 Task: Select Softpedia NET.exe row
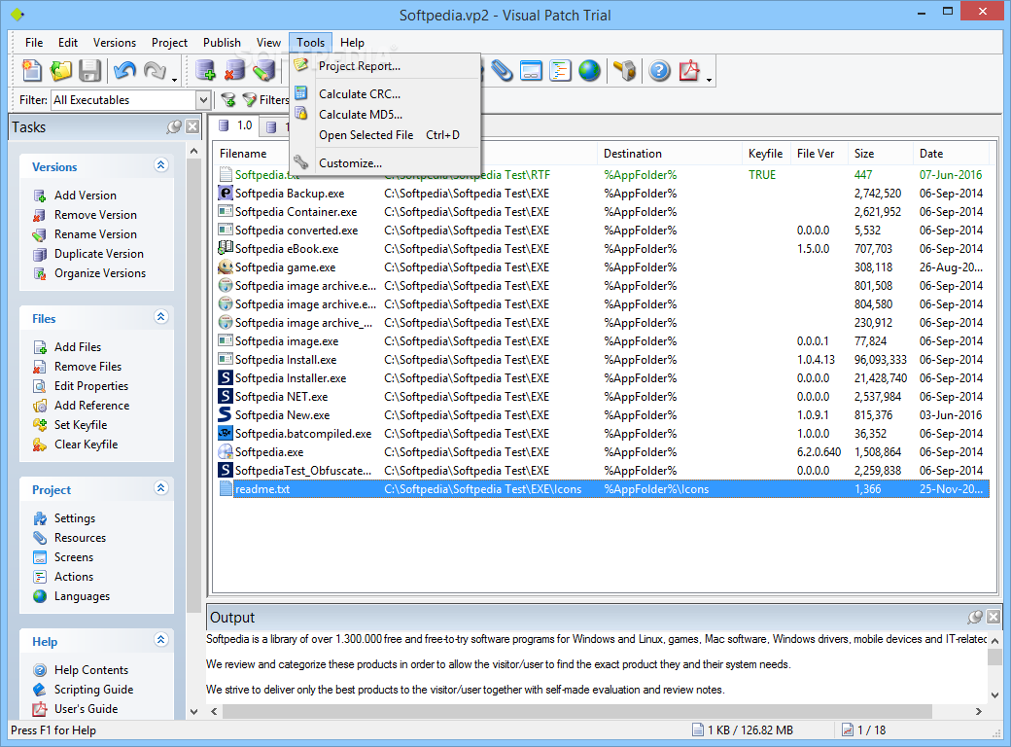pyautogui.click(x=604, y=397)
